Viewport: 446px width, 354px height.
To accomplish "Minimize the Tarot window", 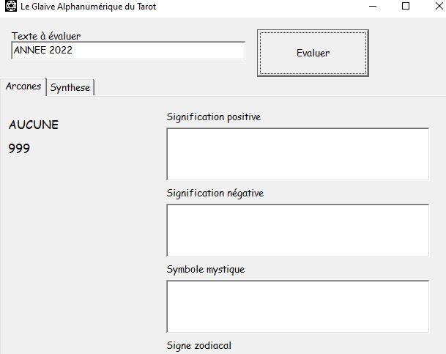I will (373, 7).
